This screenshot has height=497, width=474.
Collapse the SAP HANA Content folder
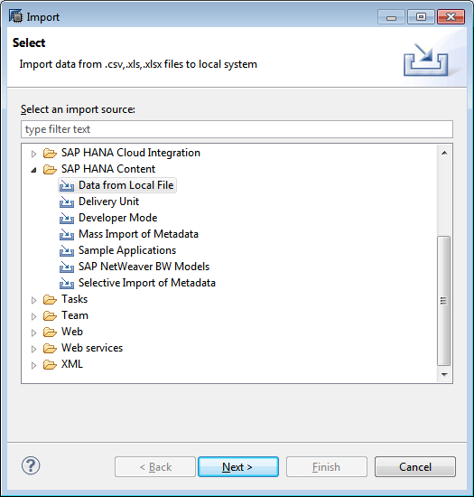coord(33,170)
